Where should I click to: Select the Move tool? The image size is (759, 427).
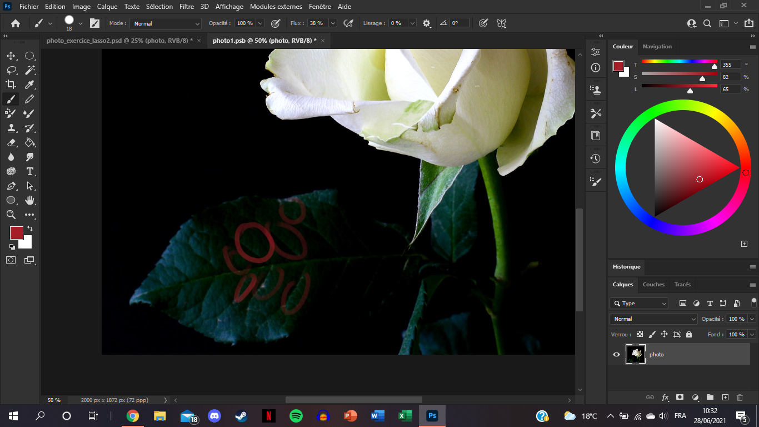coord(11,56)
